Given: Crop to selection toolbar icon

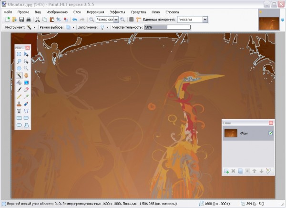Looking at the screenshot, I should coord(59,20).
